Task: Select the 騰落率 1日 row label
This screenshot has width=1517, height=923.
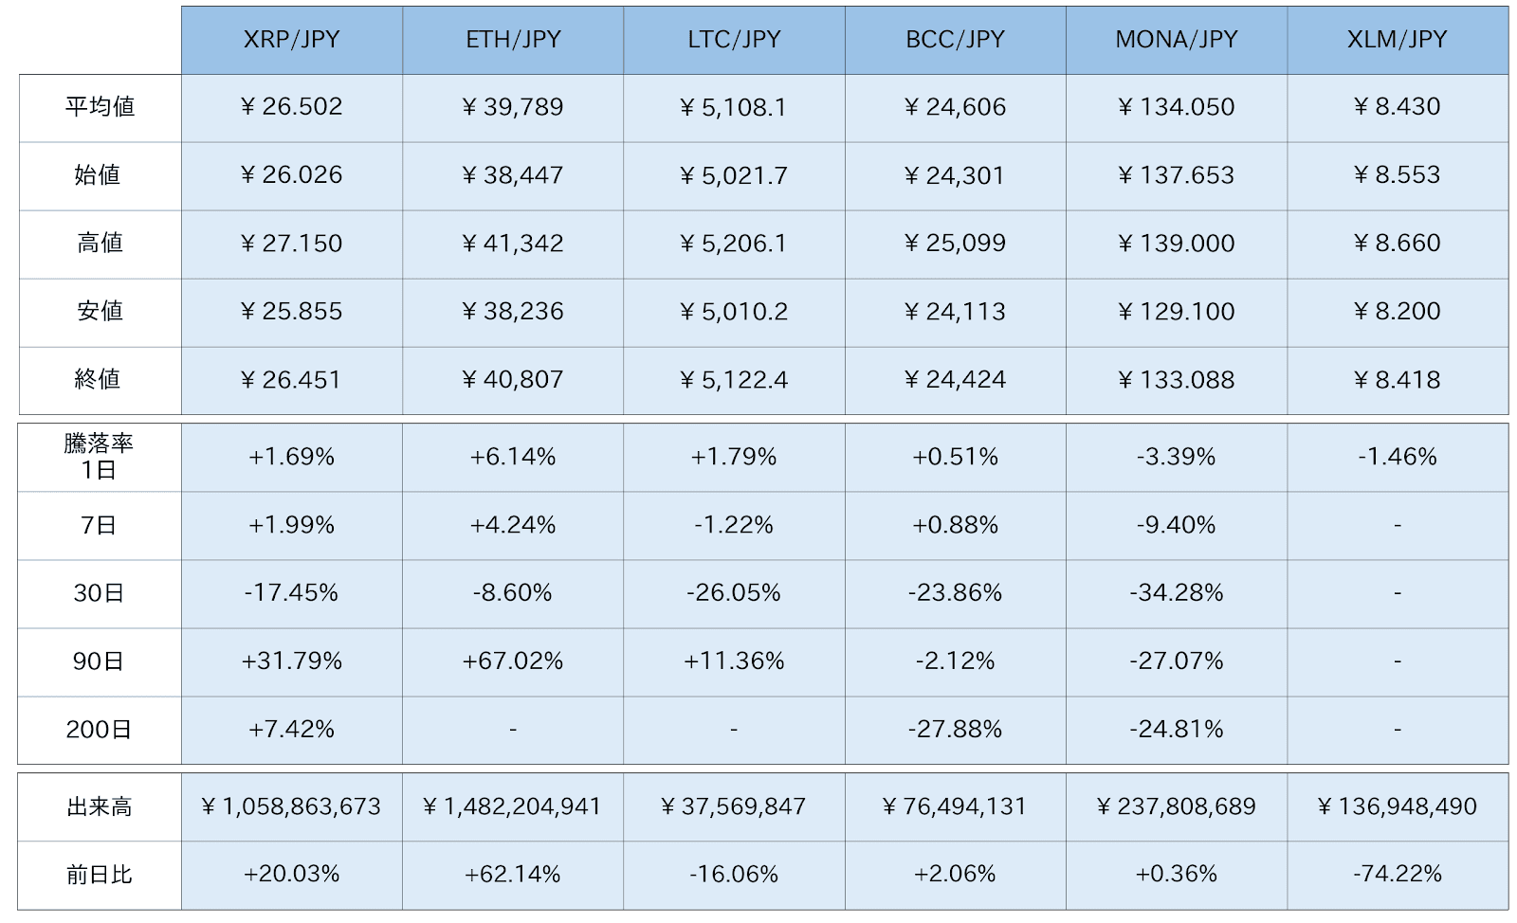Action: point(100,457)
